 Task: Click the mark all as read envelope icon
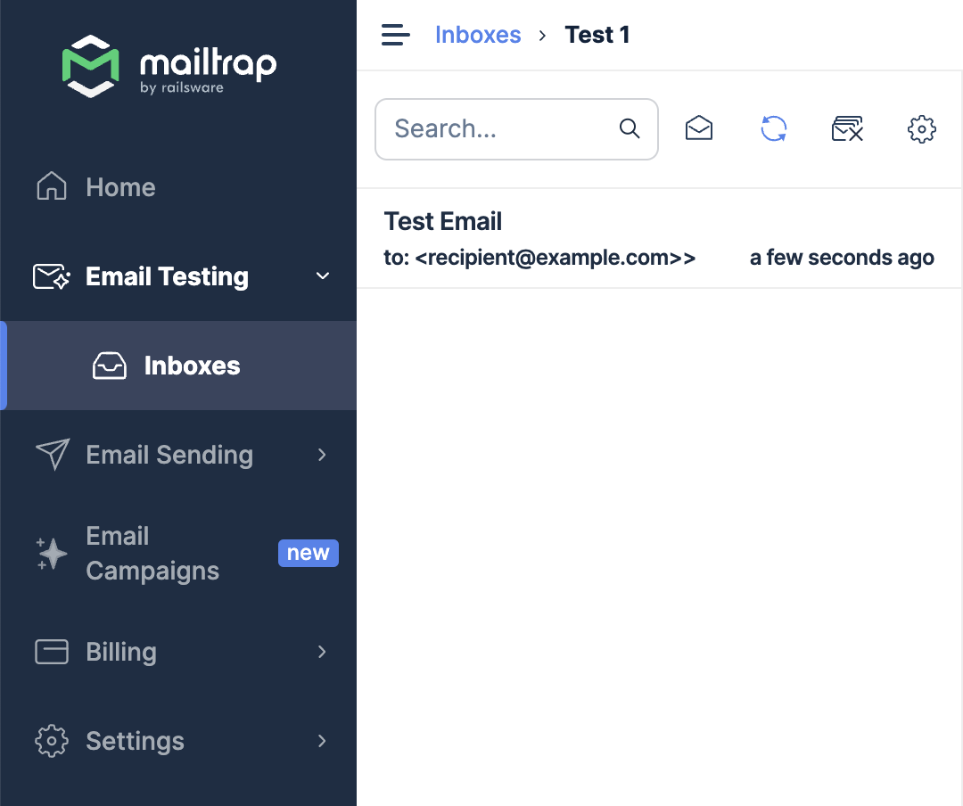(x=699, y=129)
